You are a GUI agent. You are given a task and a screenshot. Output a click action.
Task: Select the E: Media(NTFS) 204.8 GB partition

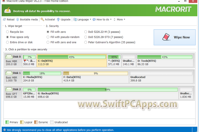tap(42, 77)
